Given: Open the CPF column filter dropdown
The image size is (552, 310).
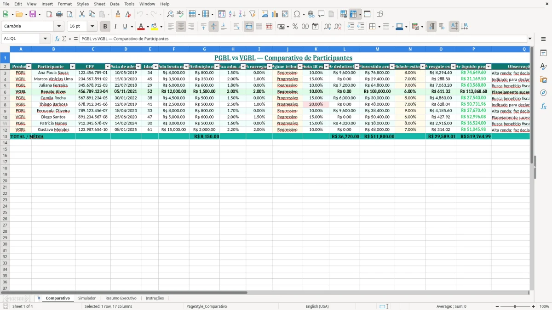Looking at the screenshot, I should [x=108, y=67].
